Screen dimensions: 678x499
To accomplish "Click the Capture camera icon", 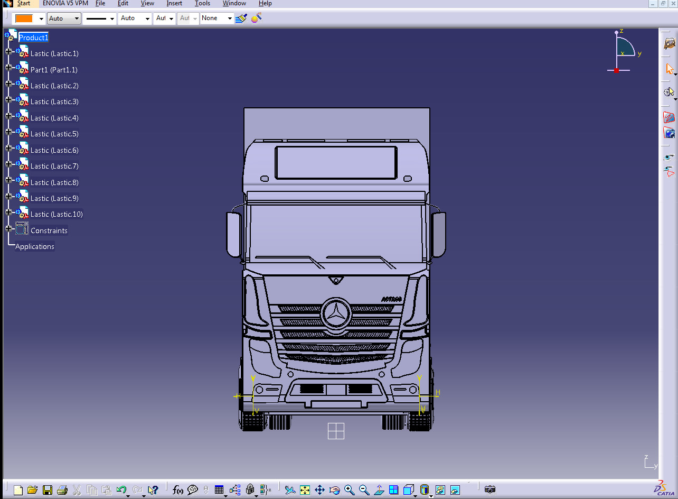I will (490, 490).
